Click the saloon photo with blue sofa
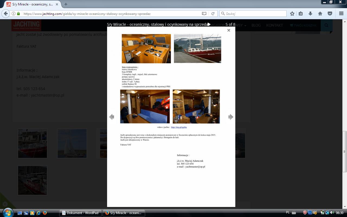The image size is (347, 217). click(x=145, y=106)
